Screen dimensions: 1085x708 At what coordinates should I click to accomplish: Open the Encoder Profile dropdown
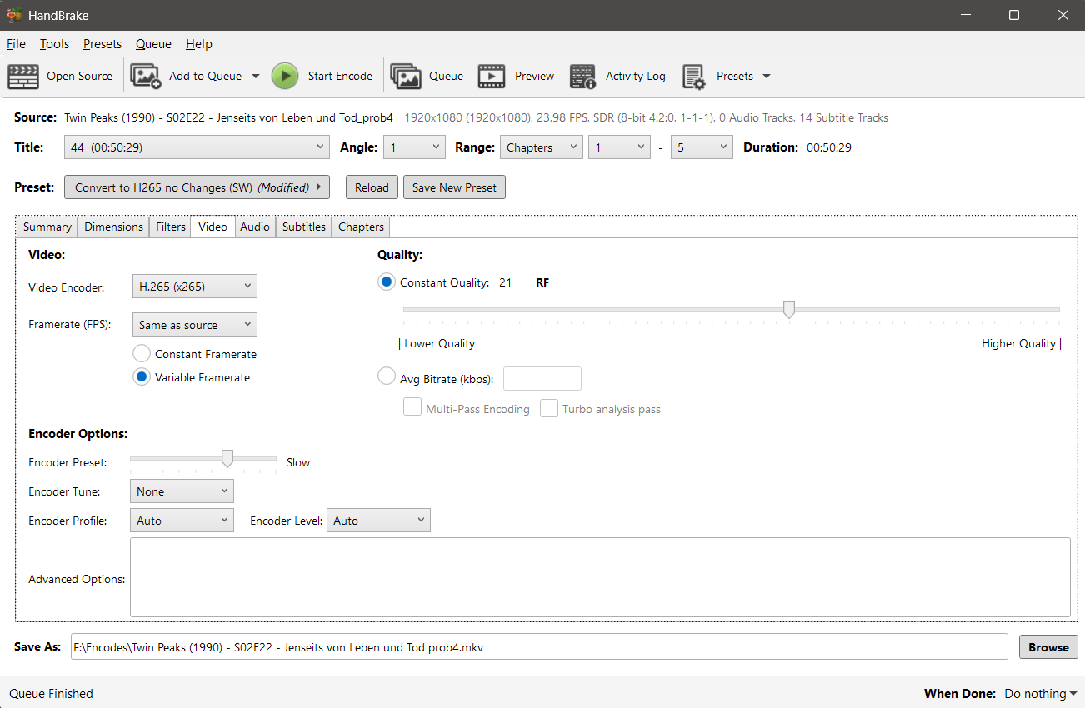(x=182, y=521)
